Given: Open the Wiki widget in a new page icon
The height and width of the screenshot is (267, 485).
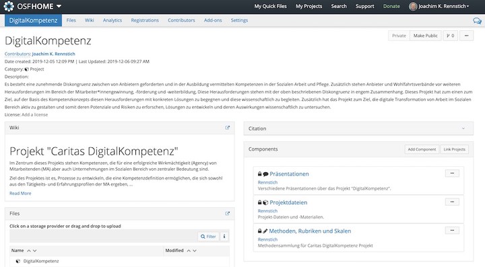Looking at the screenshot, I should 228,128.
